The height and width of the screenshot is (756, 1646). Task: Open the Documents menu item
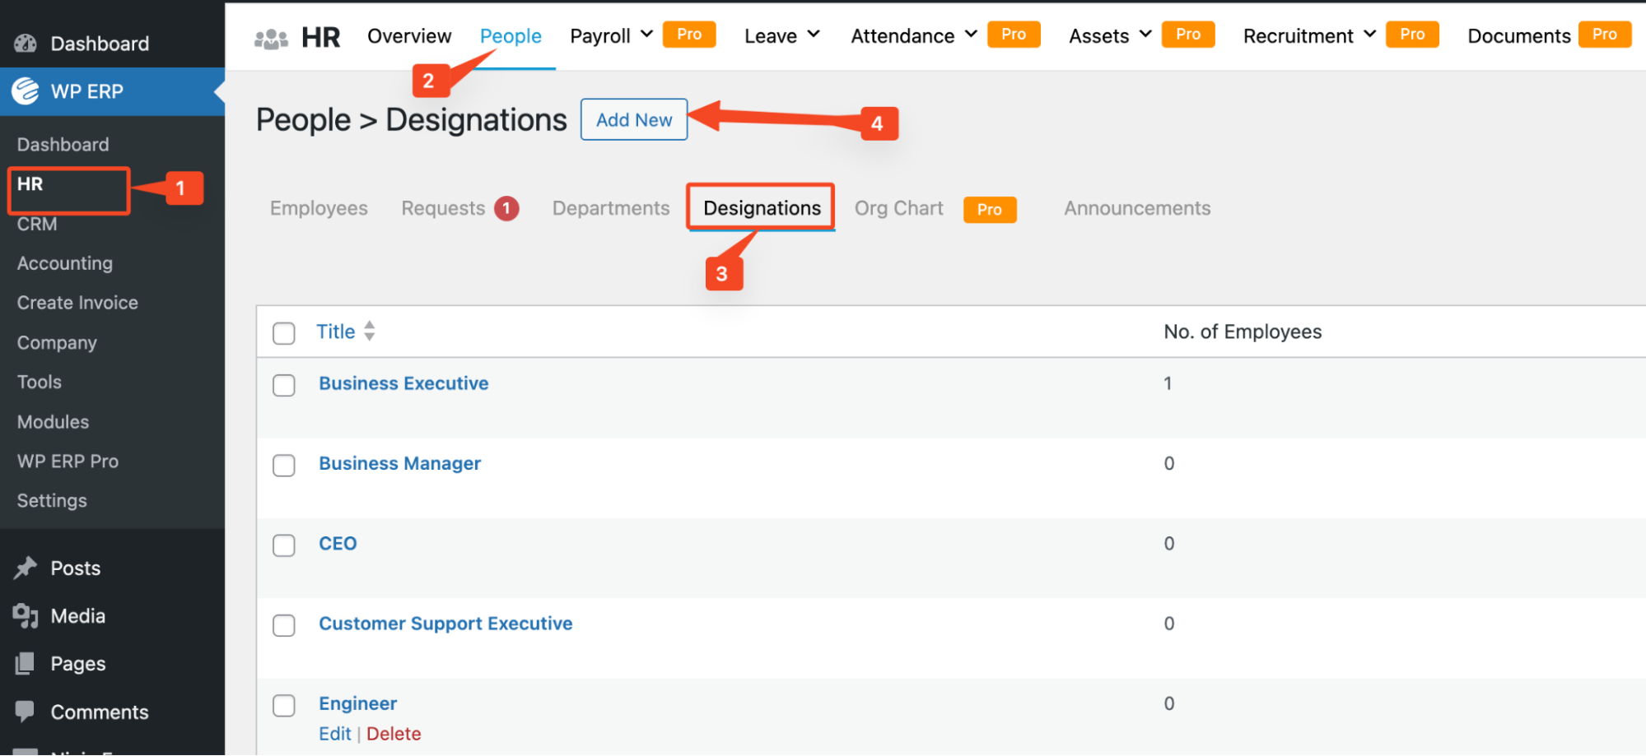pyautogui.click(x=1519, y=36)
